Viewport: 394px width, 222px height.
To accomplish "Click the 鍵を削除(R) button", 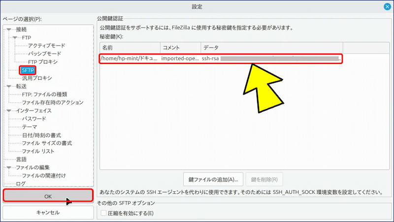I will 264,179.
